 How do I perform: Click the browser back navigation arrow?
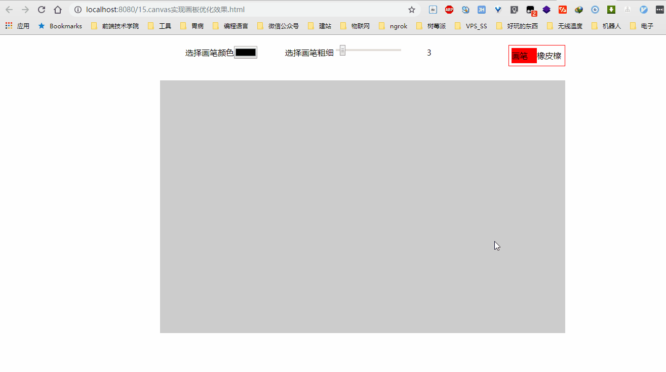[x=9, y=9]
